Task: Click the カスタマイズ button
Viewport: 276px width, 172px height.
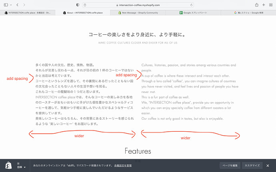Action: click(x=252, y=166)
